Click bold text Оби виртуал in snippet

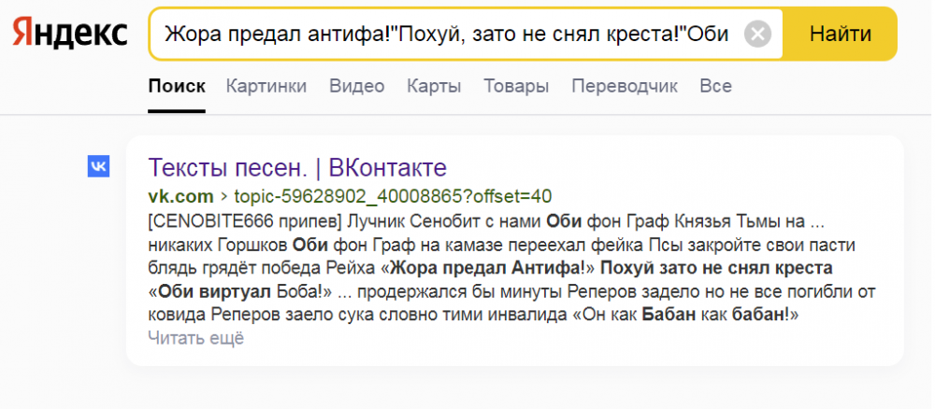(x=217, y=292)
